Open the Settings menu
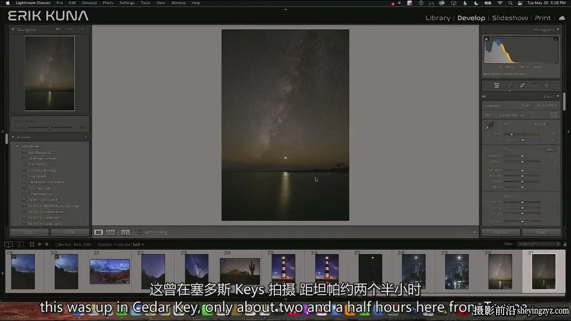Screen dimensions: 571x321 pyautogui.click(x=127, y=3)
